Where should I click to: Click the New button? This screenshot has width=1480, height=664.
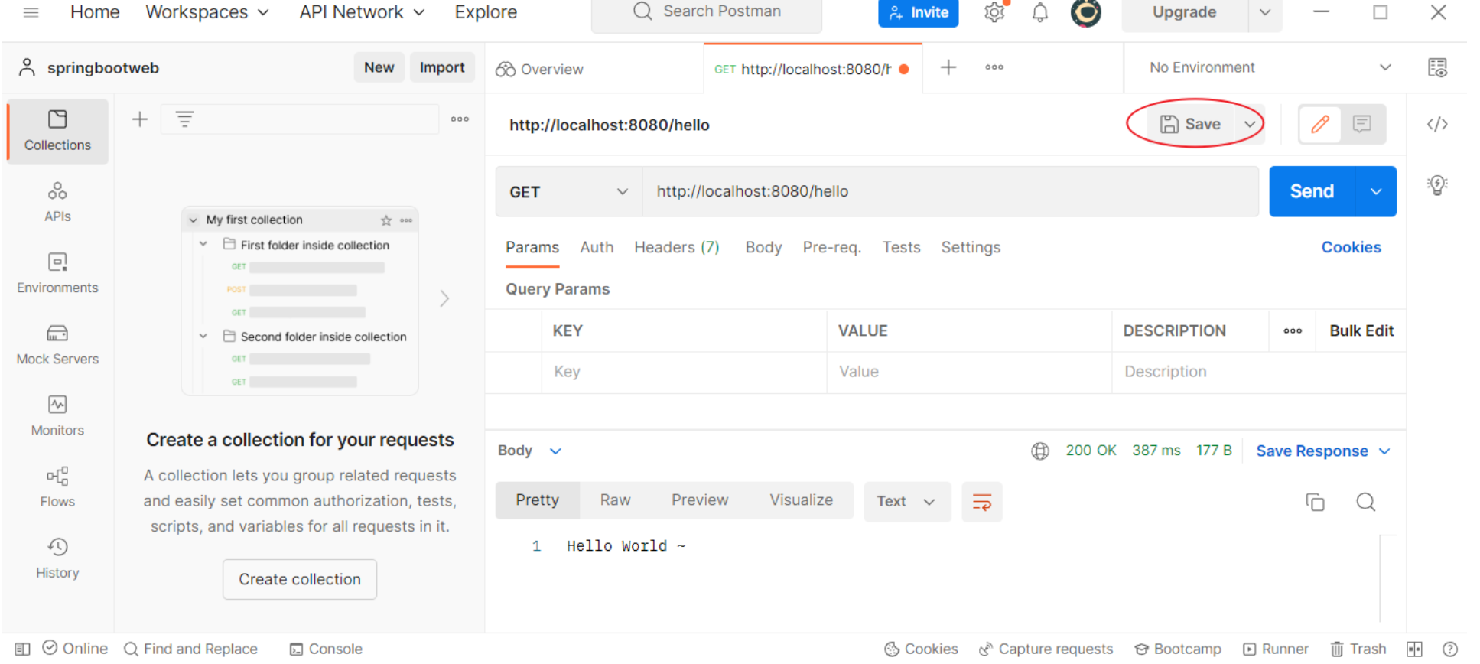(x=379, y=67)
